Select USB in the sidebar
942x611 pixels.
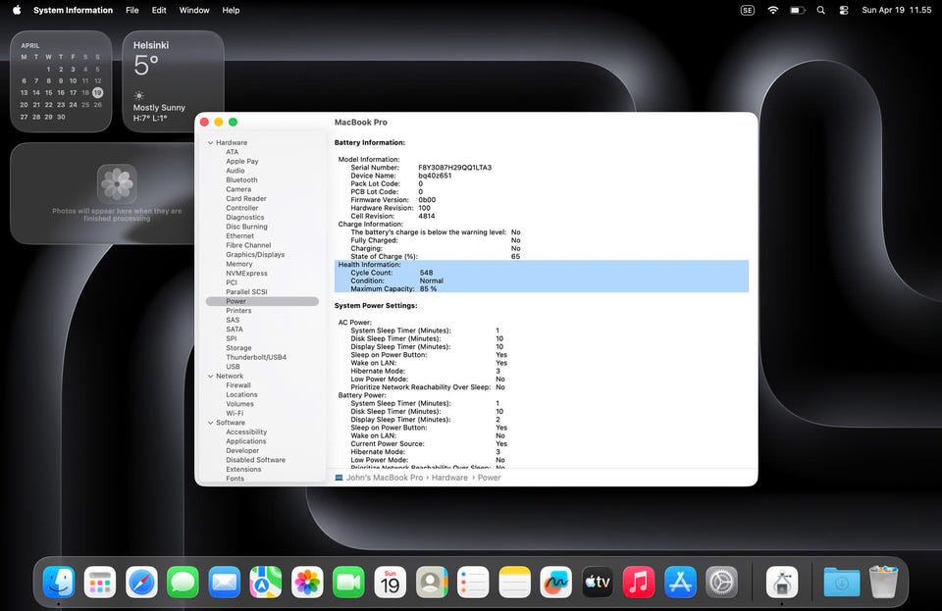pyautogui.click(x=233, y=367)
